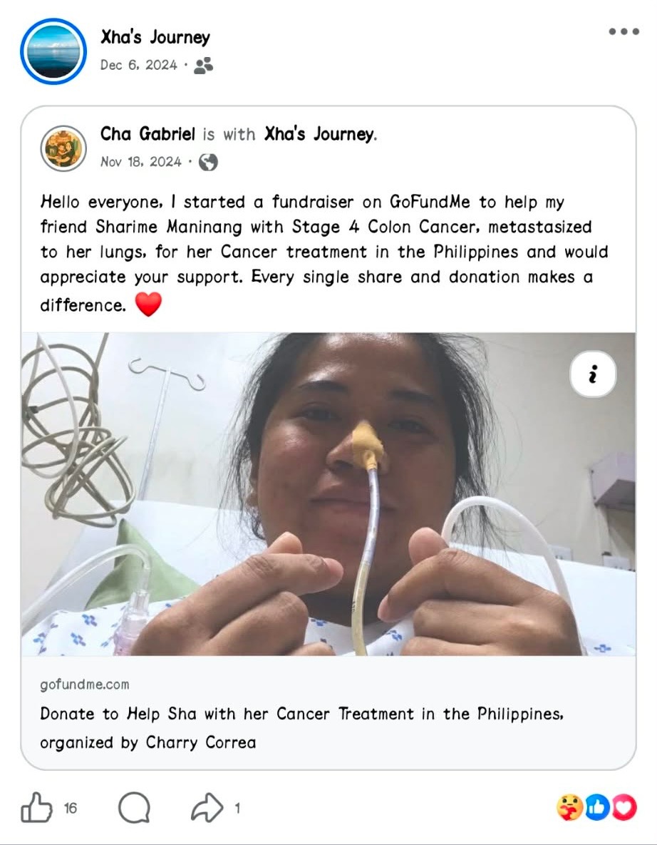Viewport: 657px width, 845px height.
Task: Open the Dec 6, 2024 timestamp
Action: [139, 65]
